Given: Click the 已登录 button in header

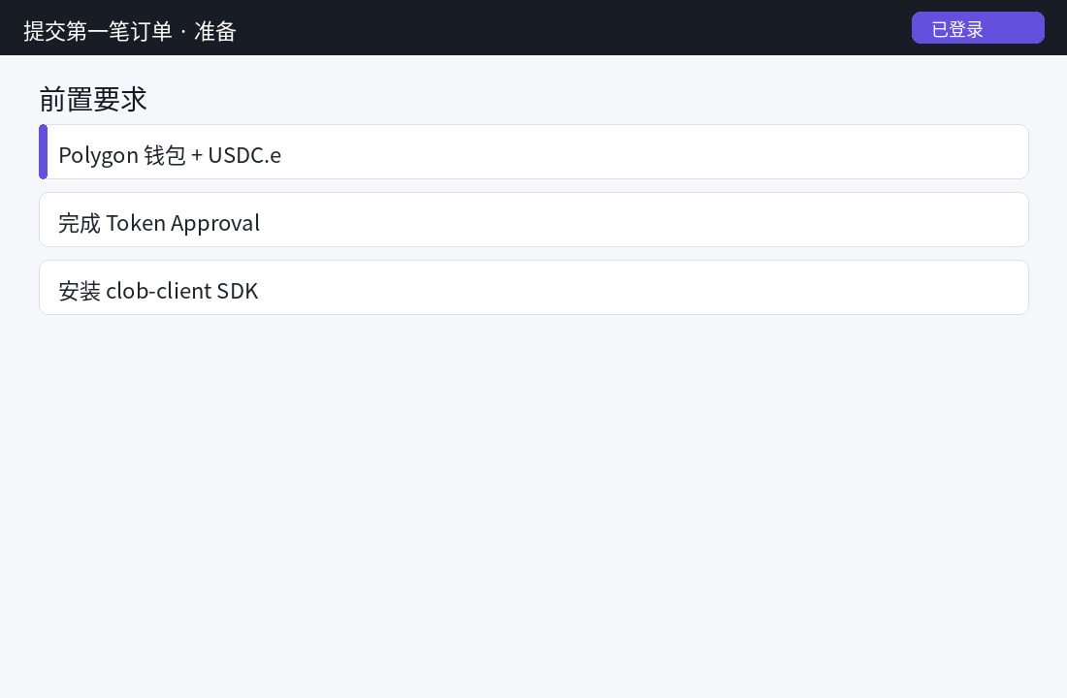Looking at the screenshot, I should (978, 28).
